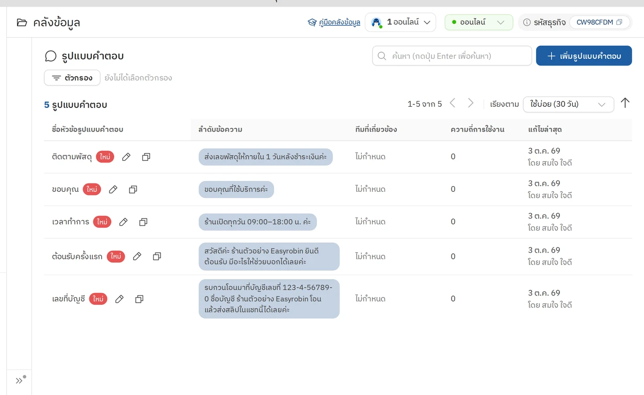Select the ติดตามพัสดุ template name
644x395 pixels.
72,157
